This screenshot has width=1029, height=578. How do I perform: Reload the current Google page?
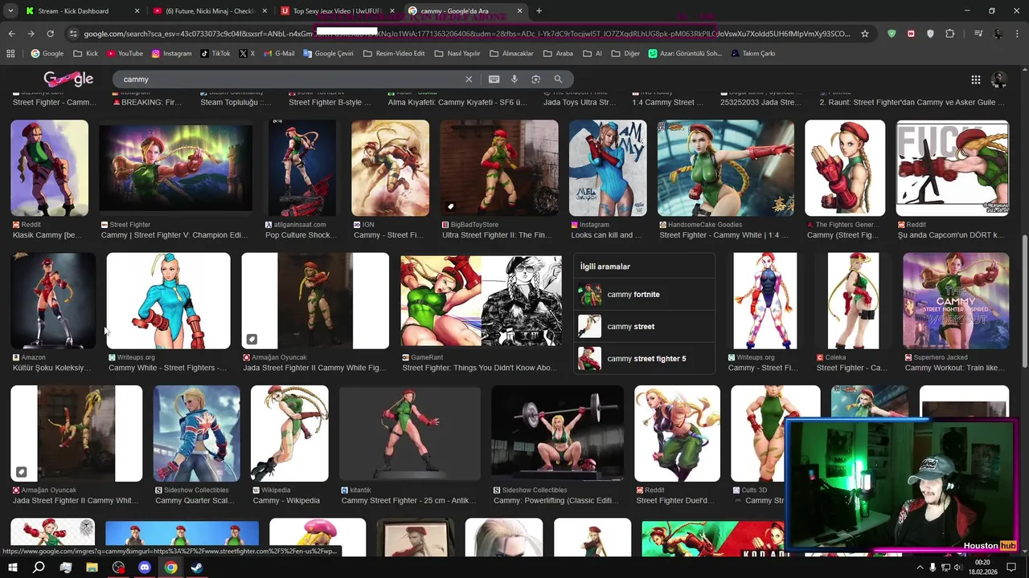50,34
